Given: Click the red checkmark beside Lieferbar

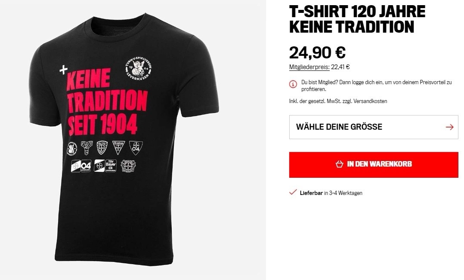Looking at the screenshot, I should (293, 192).
